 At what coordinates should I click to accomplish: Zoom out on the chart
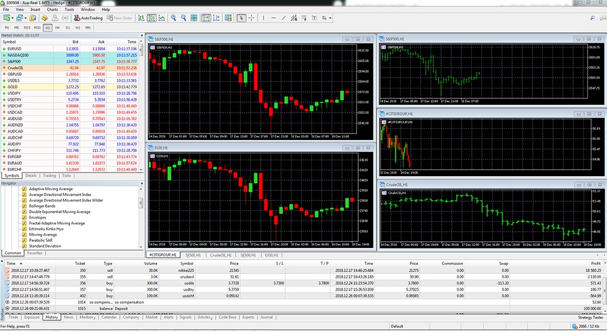coord(184,18)
